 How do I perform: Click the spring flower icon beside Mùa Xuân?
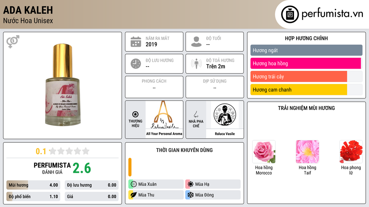(134, 184)
